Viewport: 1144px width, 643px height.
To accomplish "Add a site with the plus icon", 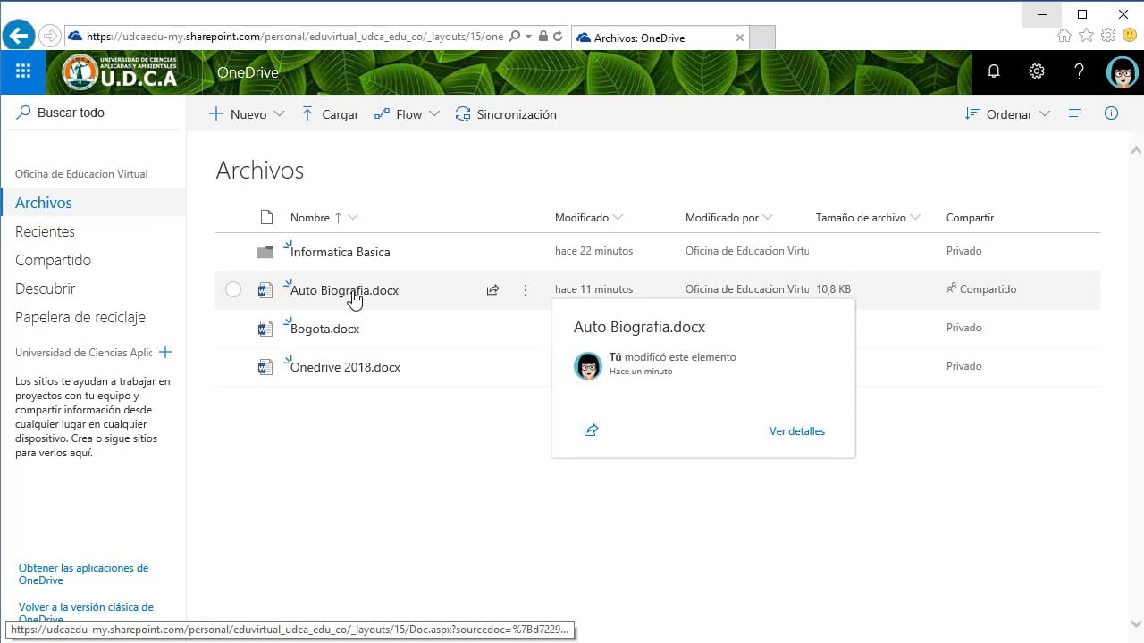I will point(164,353).
